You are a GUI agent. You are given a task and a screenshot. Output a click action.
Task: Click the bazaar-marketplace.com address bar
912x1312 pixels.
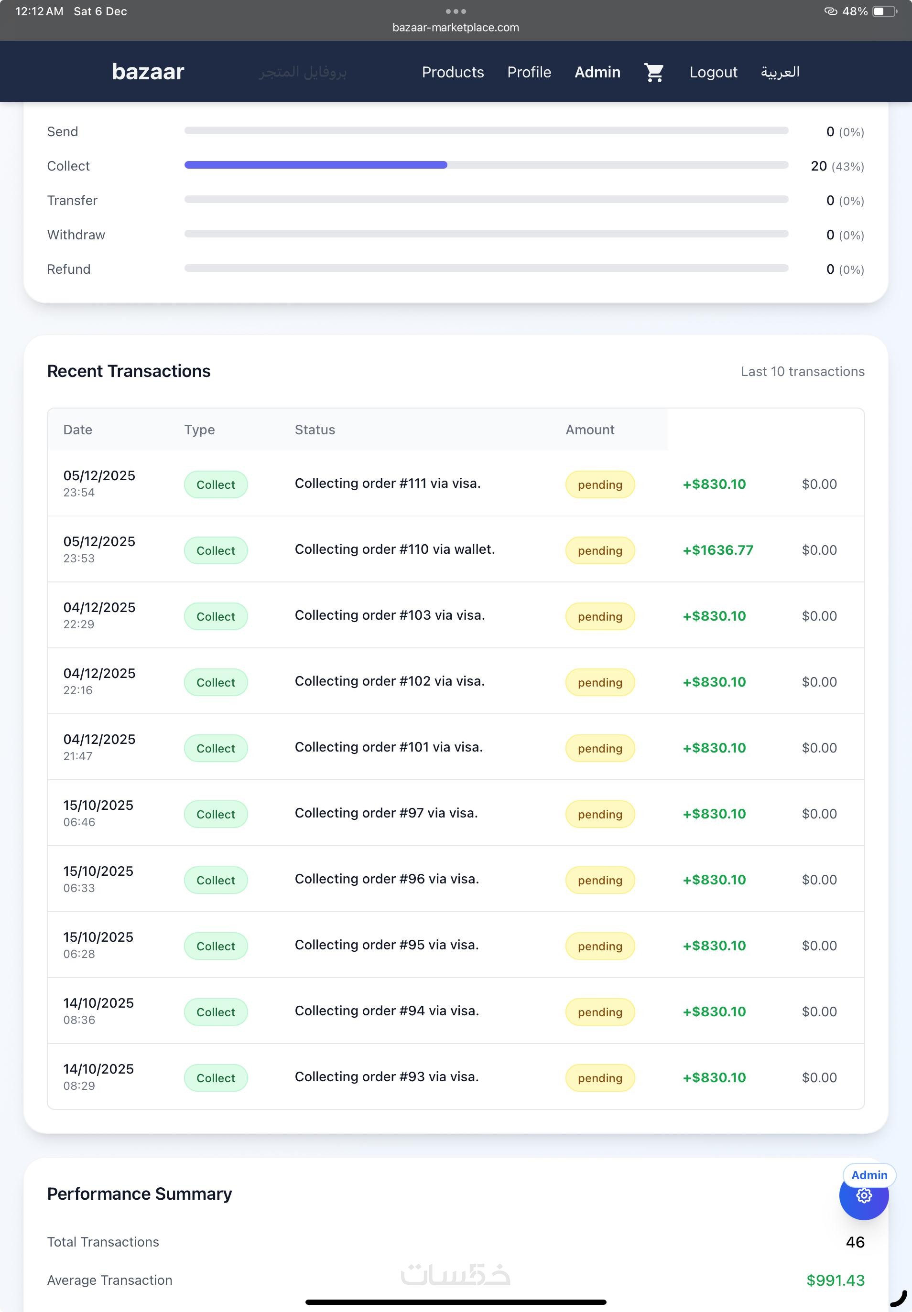456,27
